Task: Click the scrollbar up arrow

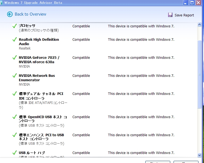Action: [x=199, y=24]
